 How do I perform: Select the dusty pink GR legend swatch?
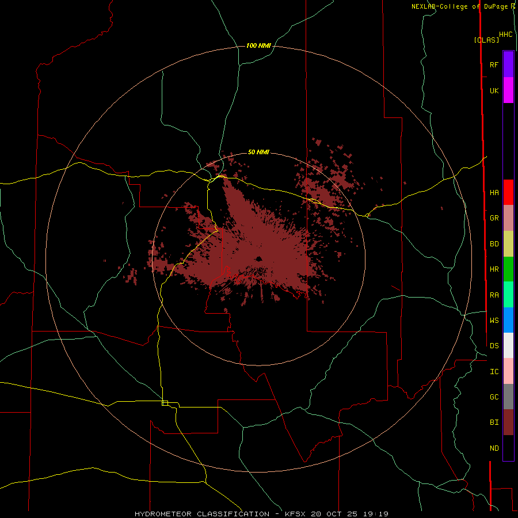click(x=508, y=218)
